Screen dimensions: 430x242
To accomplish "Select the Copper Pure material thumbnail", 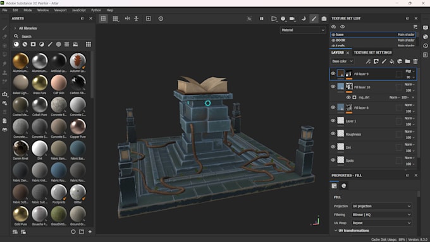I will 78,126.
